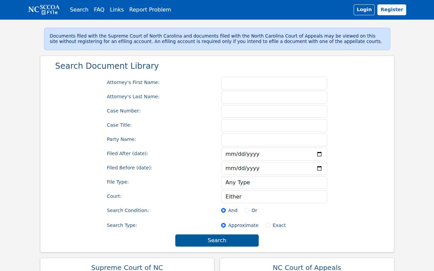
Task: Click the Supreme Court of NC heading
Action: pyautogui.click(x=127, y=268)
